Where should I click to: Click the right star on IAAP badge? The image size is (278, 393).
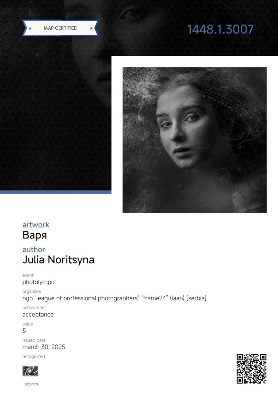(x=91, y=28)
